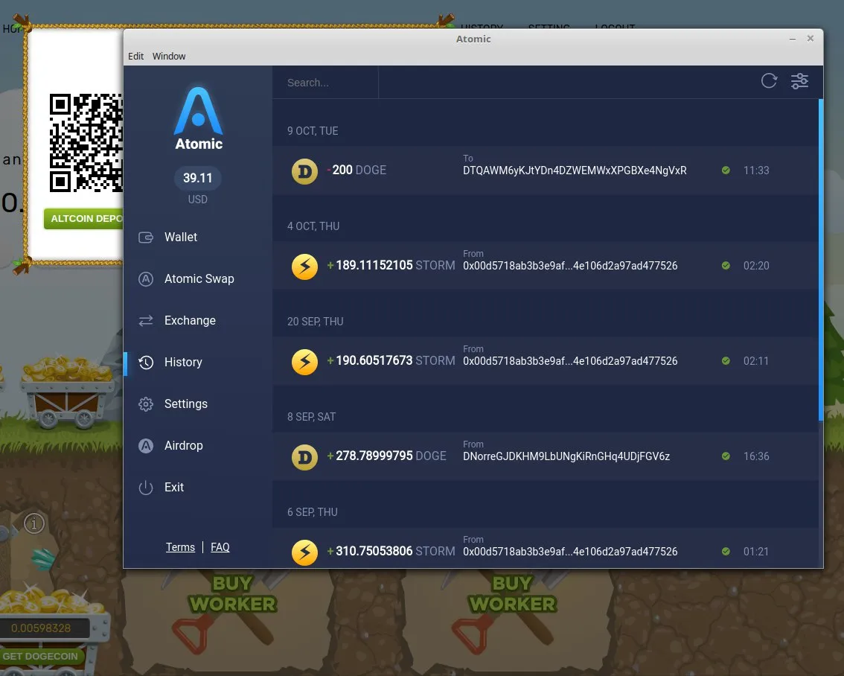Go to the Atomic Swap section
The width and height of the screenshot is (844, 676).
point(199,278)
